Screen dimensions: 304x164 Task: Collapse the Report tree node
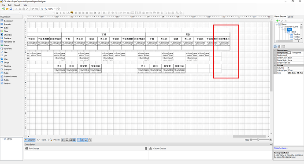coord(277,24)
